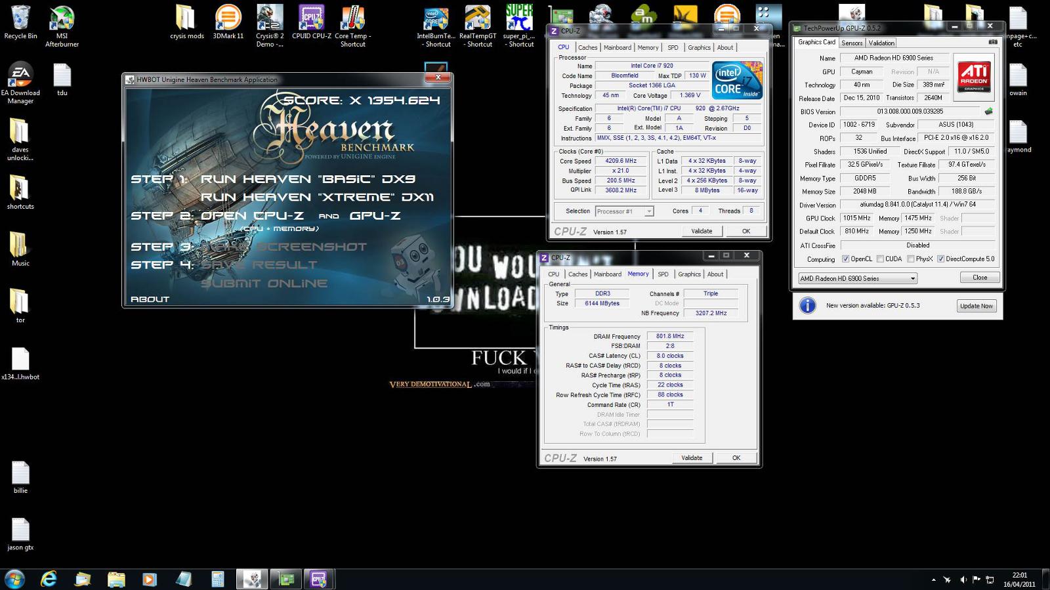The height and width of the screenshot is (590, 1050).
Task: Toggle the CUDA checkbox in GPU-Z
Action: pos(880,259)
